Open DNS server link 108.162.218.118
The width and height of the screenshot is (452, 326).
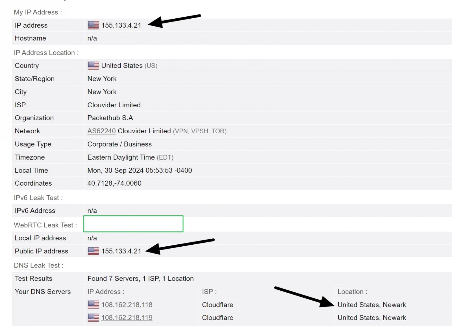pos(127,305)
